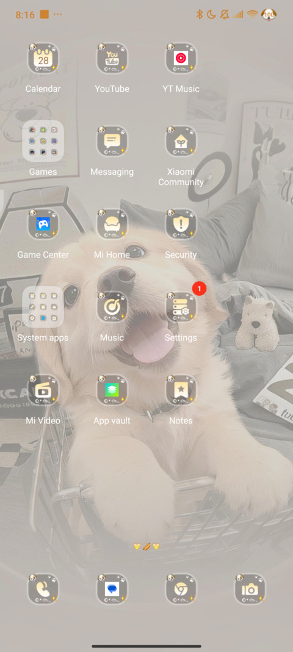Launch the Mi Home app

click(112, 224)
